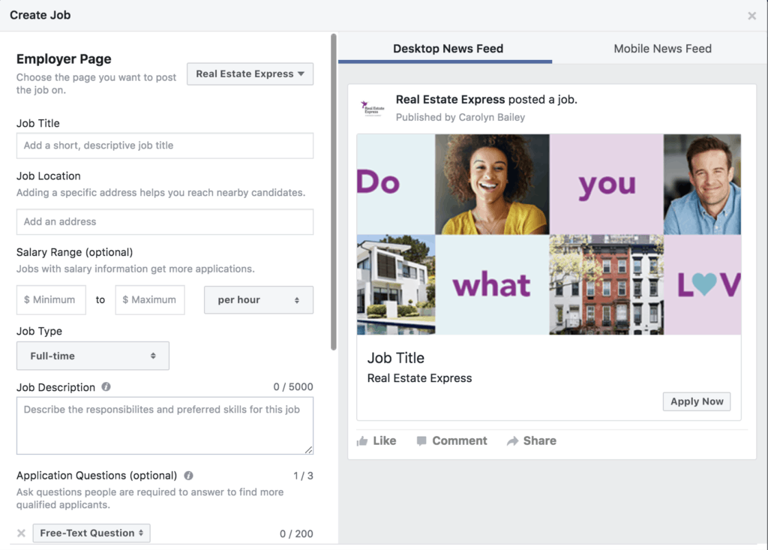Click the Like thumbs-up icon
Viewport: 768px width, 550px height.
[x=362, y=441]
